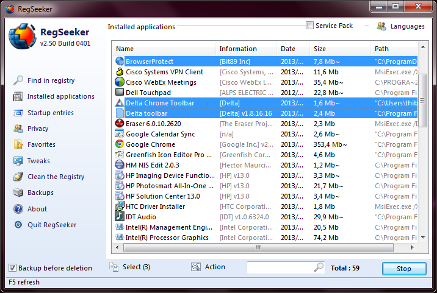The height and width of the screenshot is (293, 437).
Task: Sort the list by Information column
Action: pyautogui.click(x=247, y=49)
